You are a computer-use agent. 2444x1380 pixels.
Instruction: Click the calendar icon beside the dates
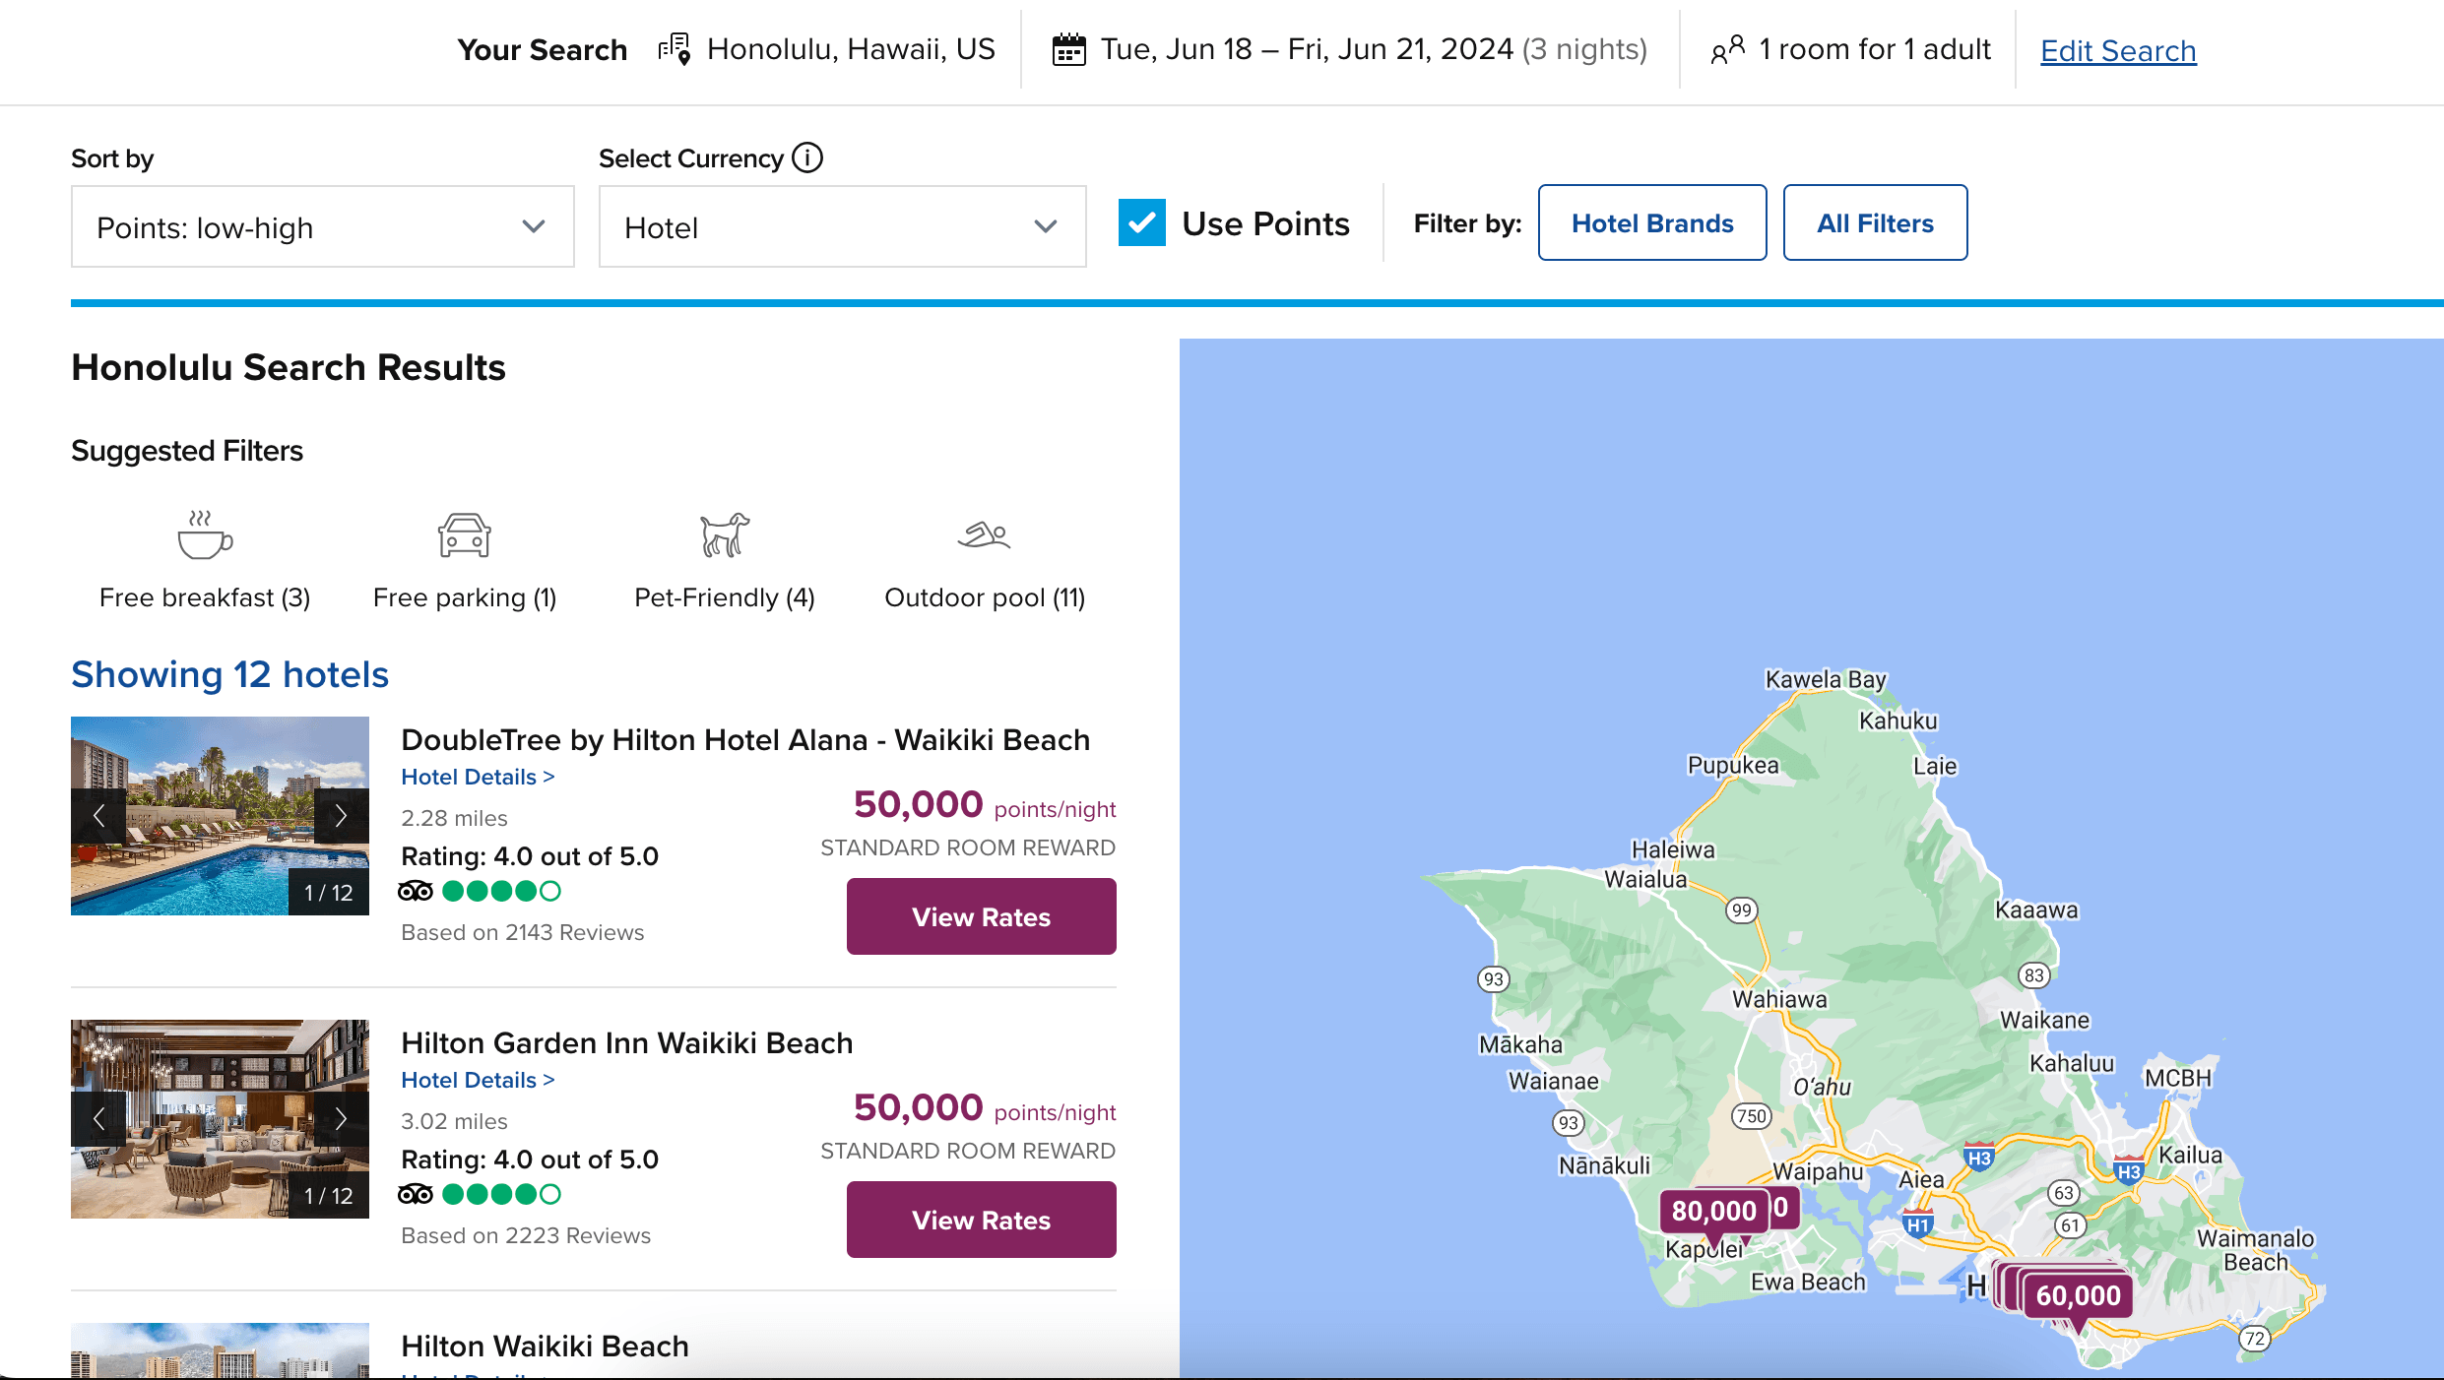1068,49
